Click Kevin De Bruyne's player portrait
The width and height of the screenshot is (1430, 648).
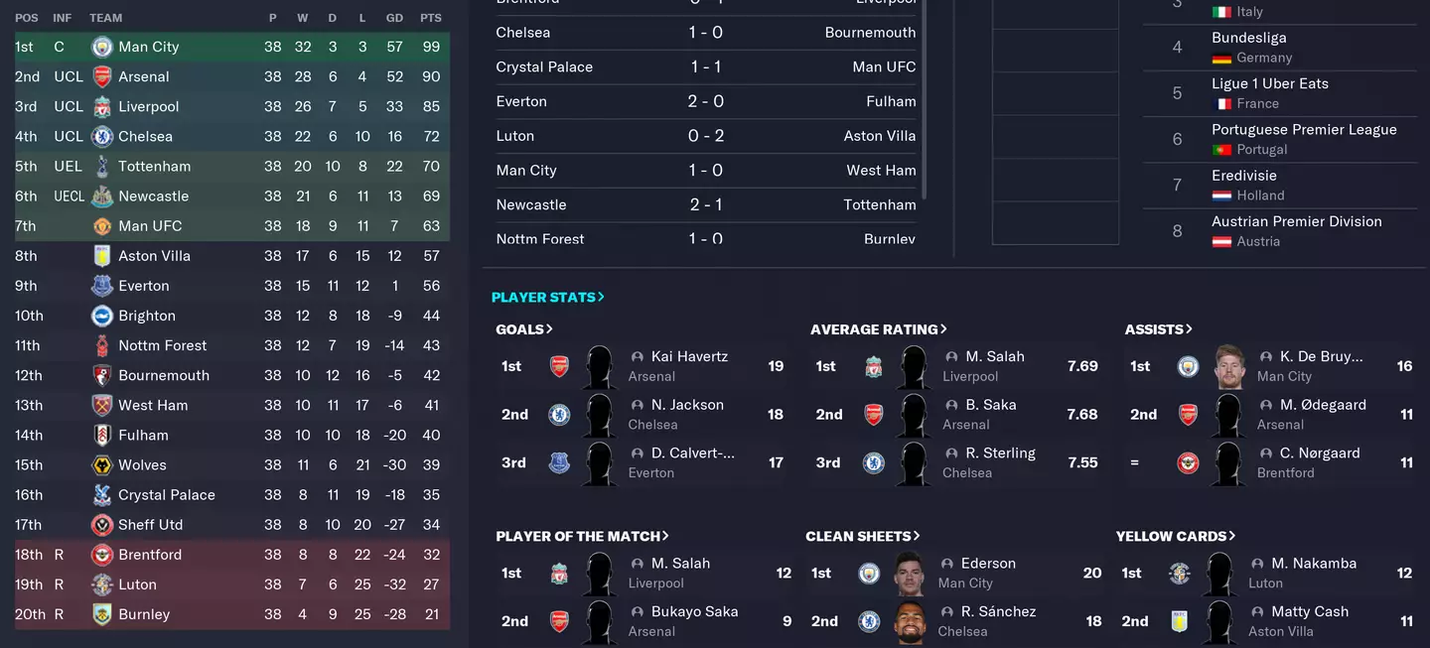point(1229,366)
